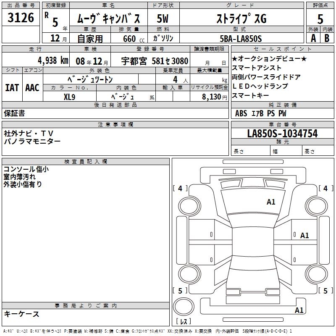Click inspection date 08年12月
The width and height of the screenshot is (336, 336).
coord(92,61)
